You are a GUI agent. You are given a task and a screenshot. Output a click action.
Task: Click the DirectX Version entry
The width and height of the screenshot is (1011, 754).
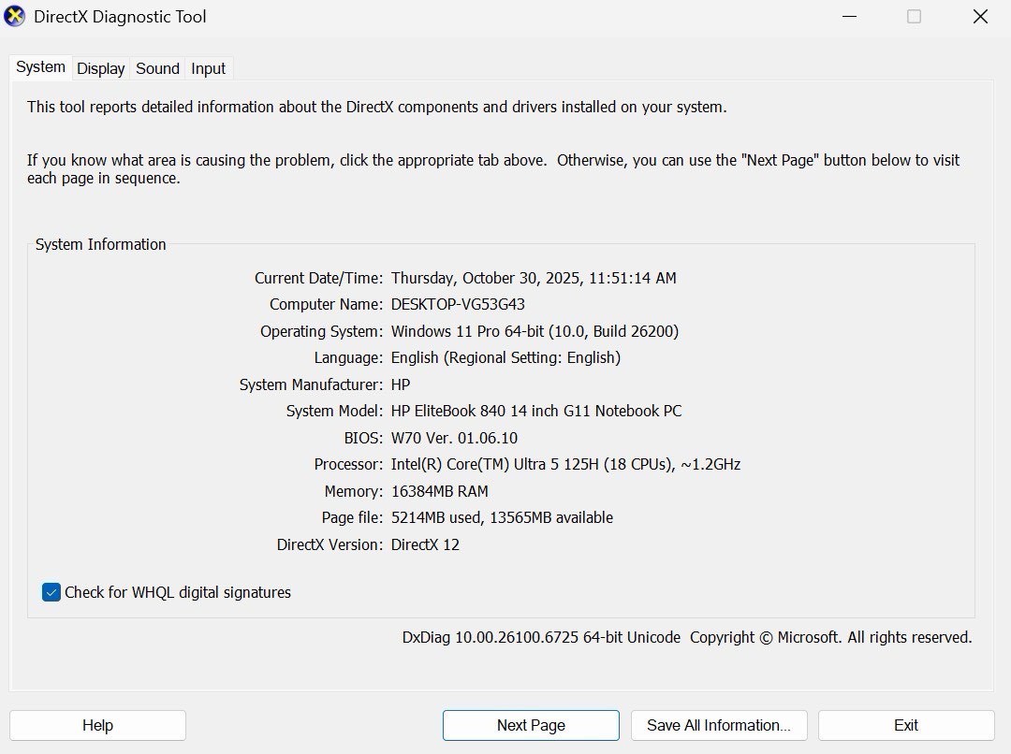(424, 544)
